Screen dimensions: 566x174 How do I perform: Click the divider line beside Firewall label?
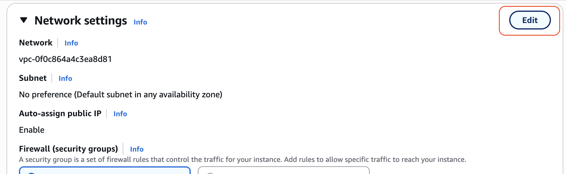[x=123, y=149]
